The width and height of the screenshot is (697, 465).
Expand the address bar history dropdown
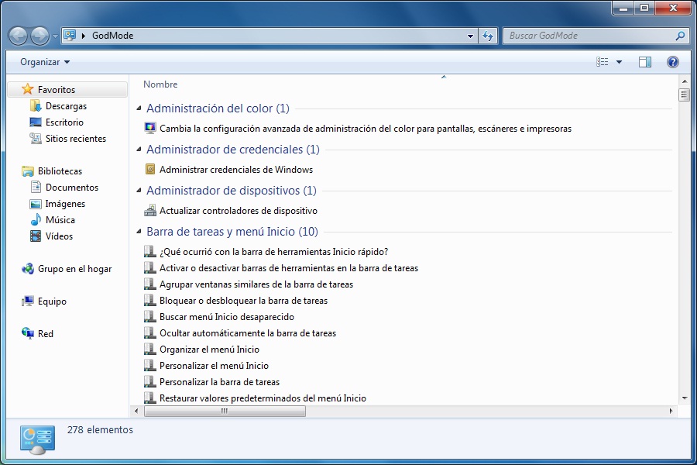pyautogui.click(x=470, y=36)
